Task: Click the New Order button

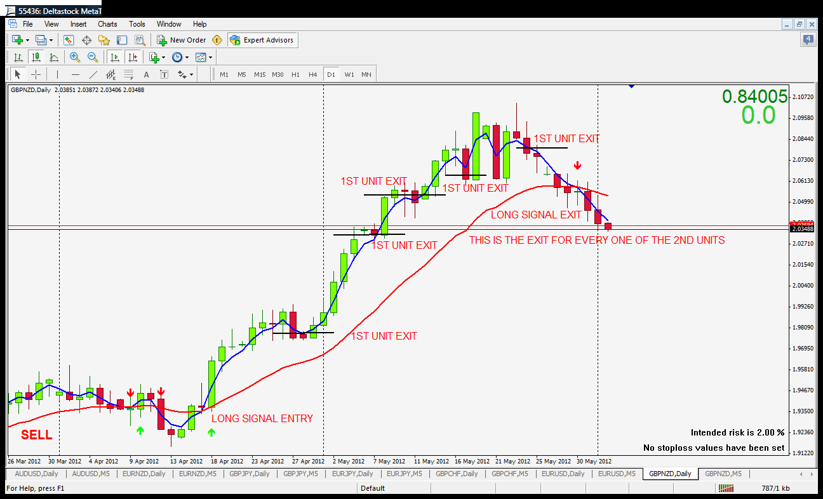Action: [x=182, y=40]
